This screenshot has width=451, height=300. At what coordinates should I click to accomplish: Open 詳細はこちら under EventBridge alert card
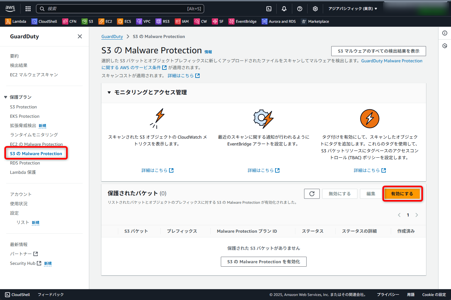(x=264, y=170)
